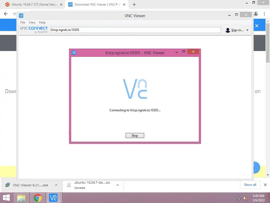Close the Download VNC Viewer tab
The height and width of the screenshot is (203, 270).
pos(124,4)
